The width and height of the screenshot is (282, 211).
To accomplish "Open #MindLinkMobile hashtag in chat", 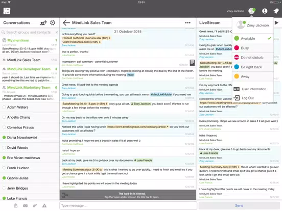I will tap(161, 94).
